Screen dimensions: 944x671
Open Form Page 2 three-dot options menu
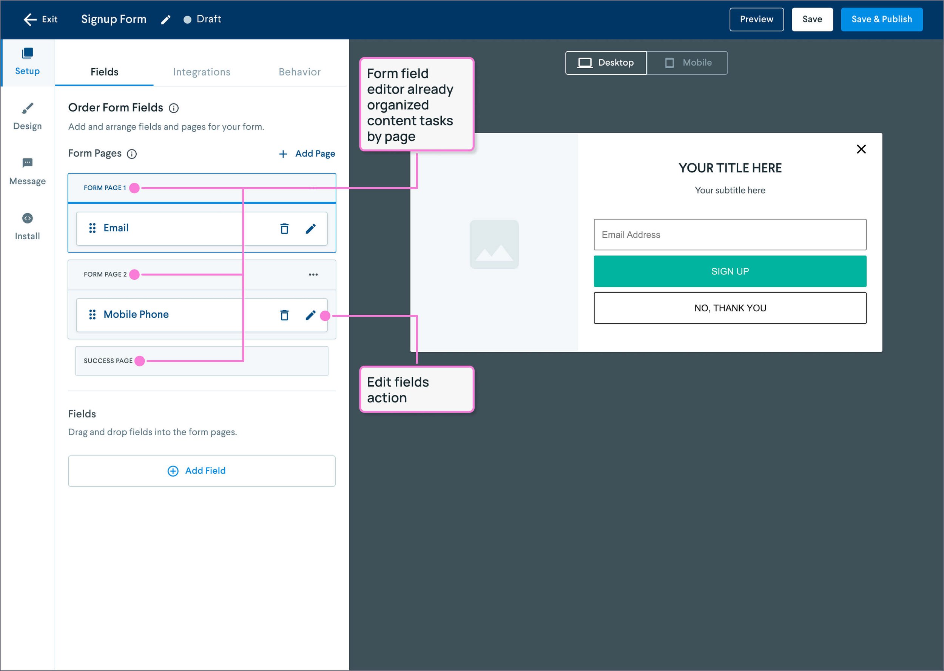coord(313,274)
